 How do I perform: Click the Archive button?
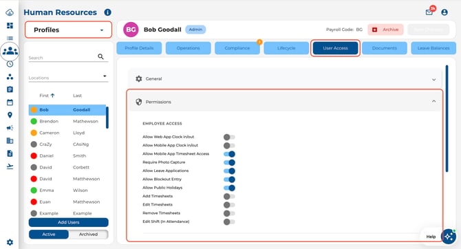[x=385, y=30]
